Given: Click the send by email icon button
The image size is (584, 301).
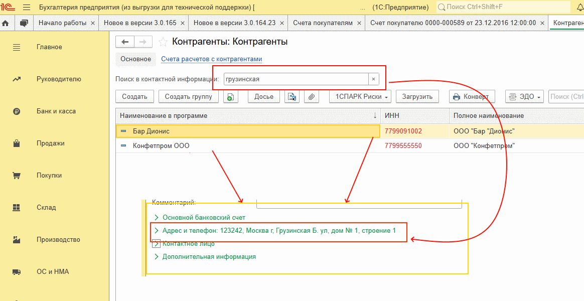Looking at the screenshot, I should point(292,97).
